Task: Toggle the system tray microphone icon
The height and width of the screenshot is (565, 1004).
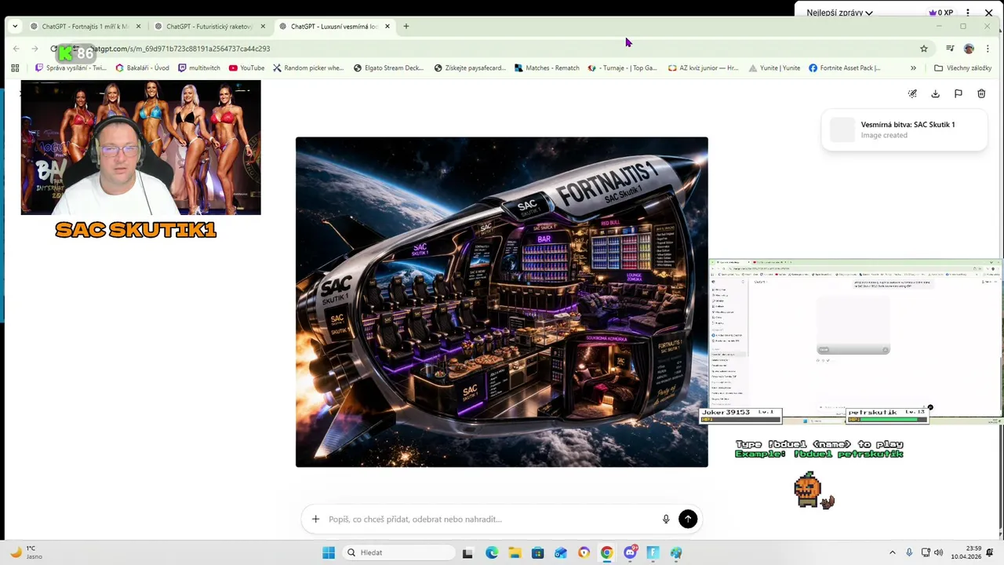Action: (x=909, y=552)
